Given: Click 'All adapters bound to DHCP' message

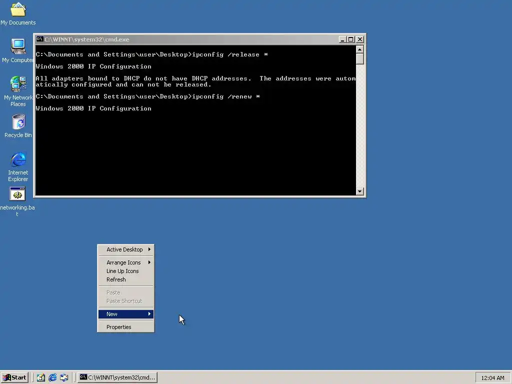Looking at the screenshot, I should tap(195, 81).
